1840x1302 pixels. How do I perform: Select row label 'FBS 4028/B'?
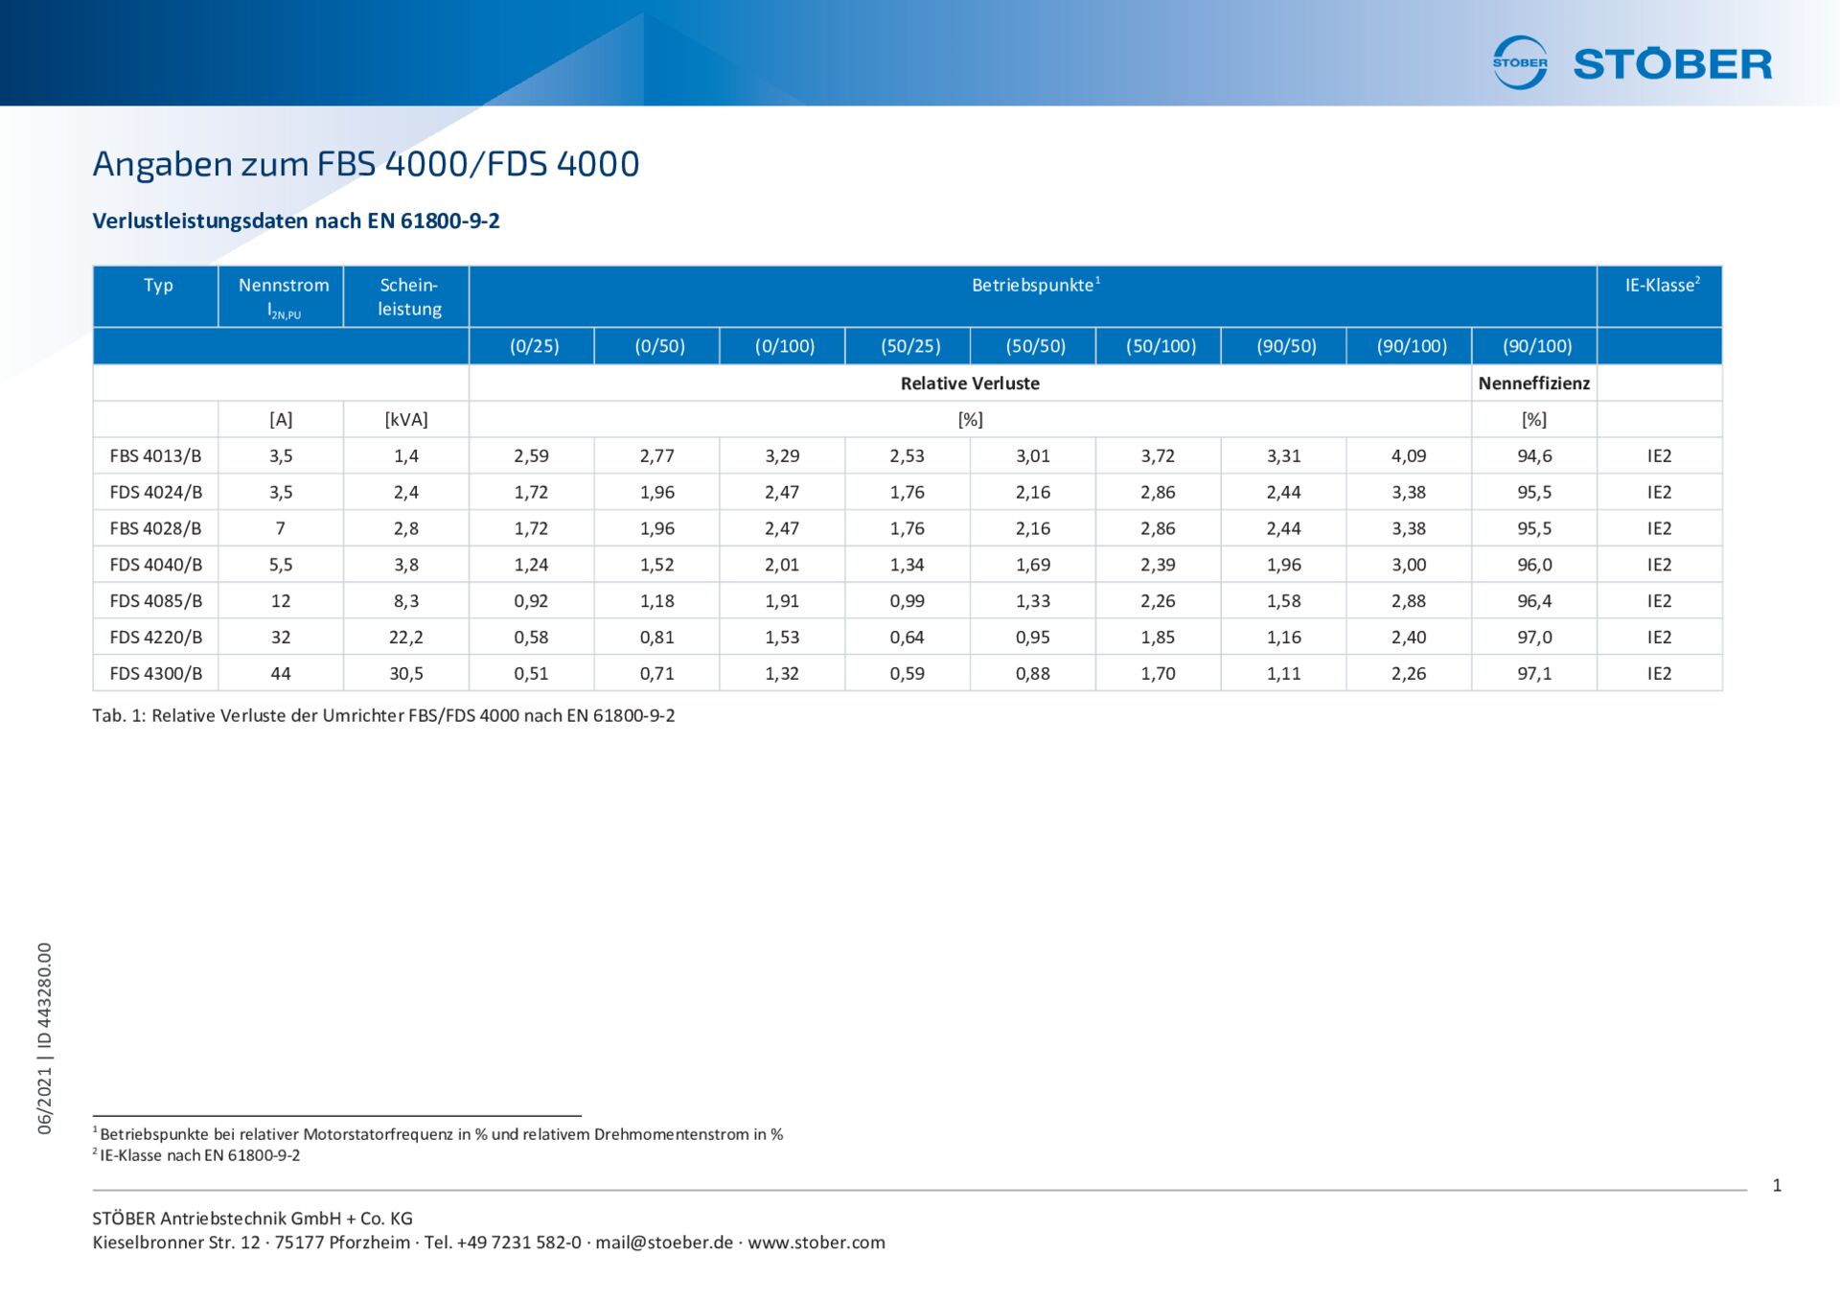point(155,529)
